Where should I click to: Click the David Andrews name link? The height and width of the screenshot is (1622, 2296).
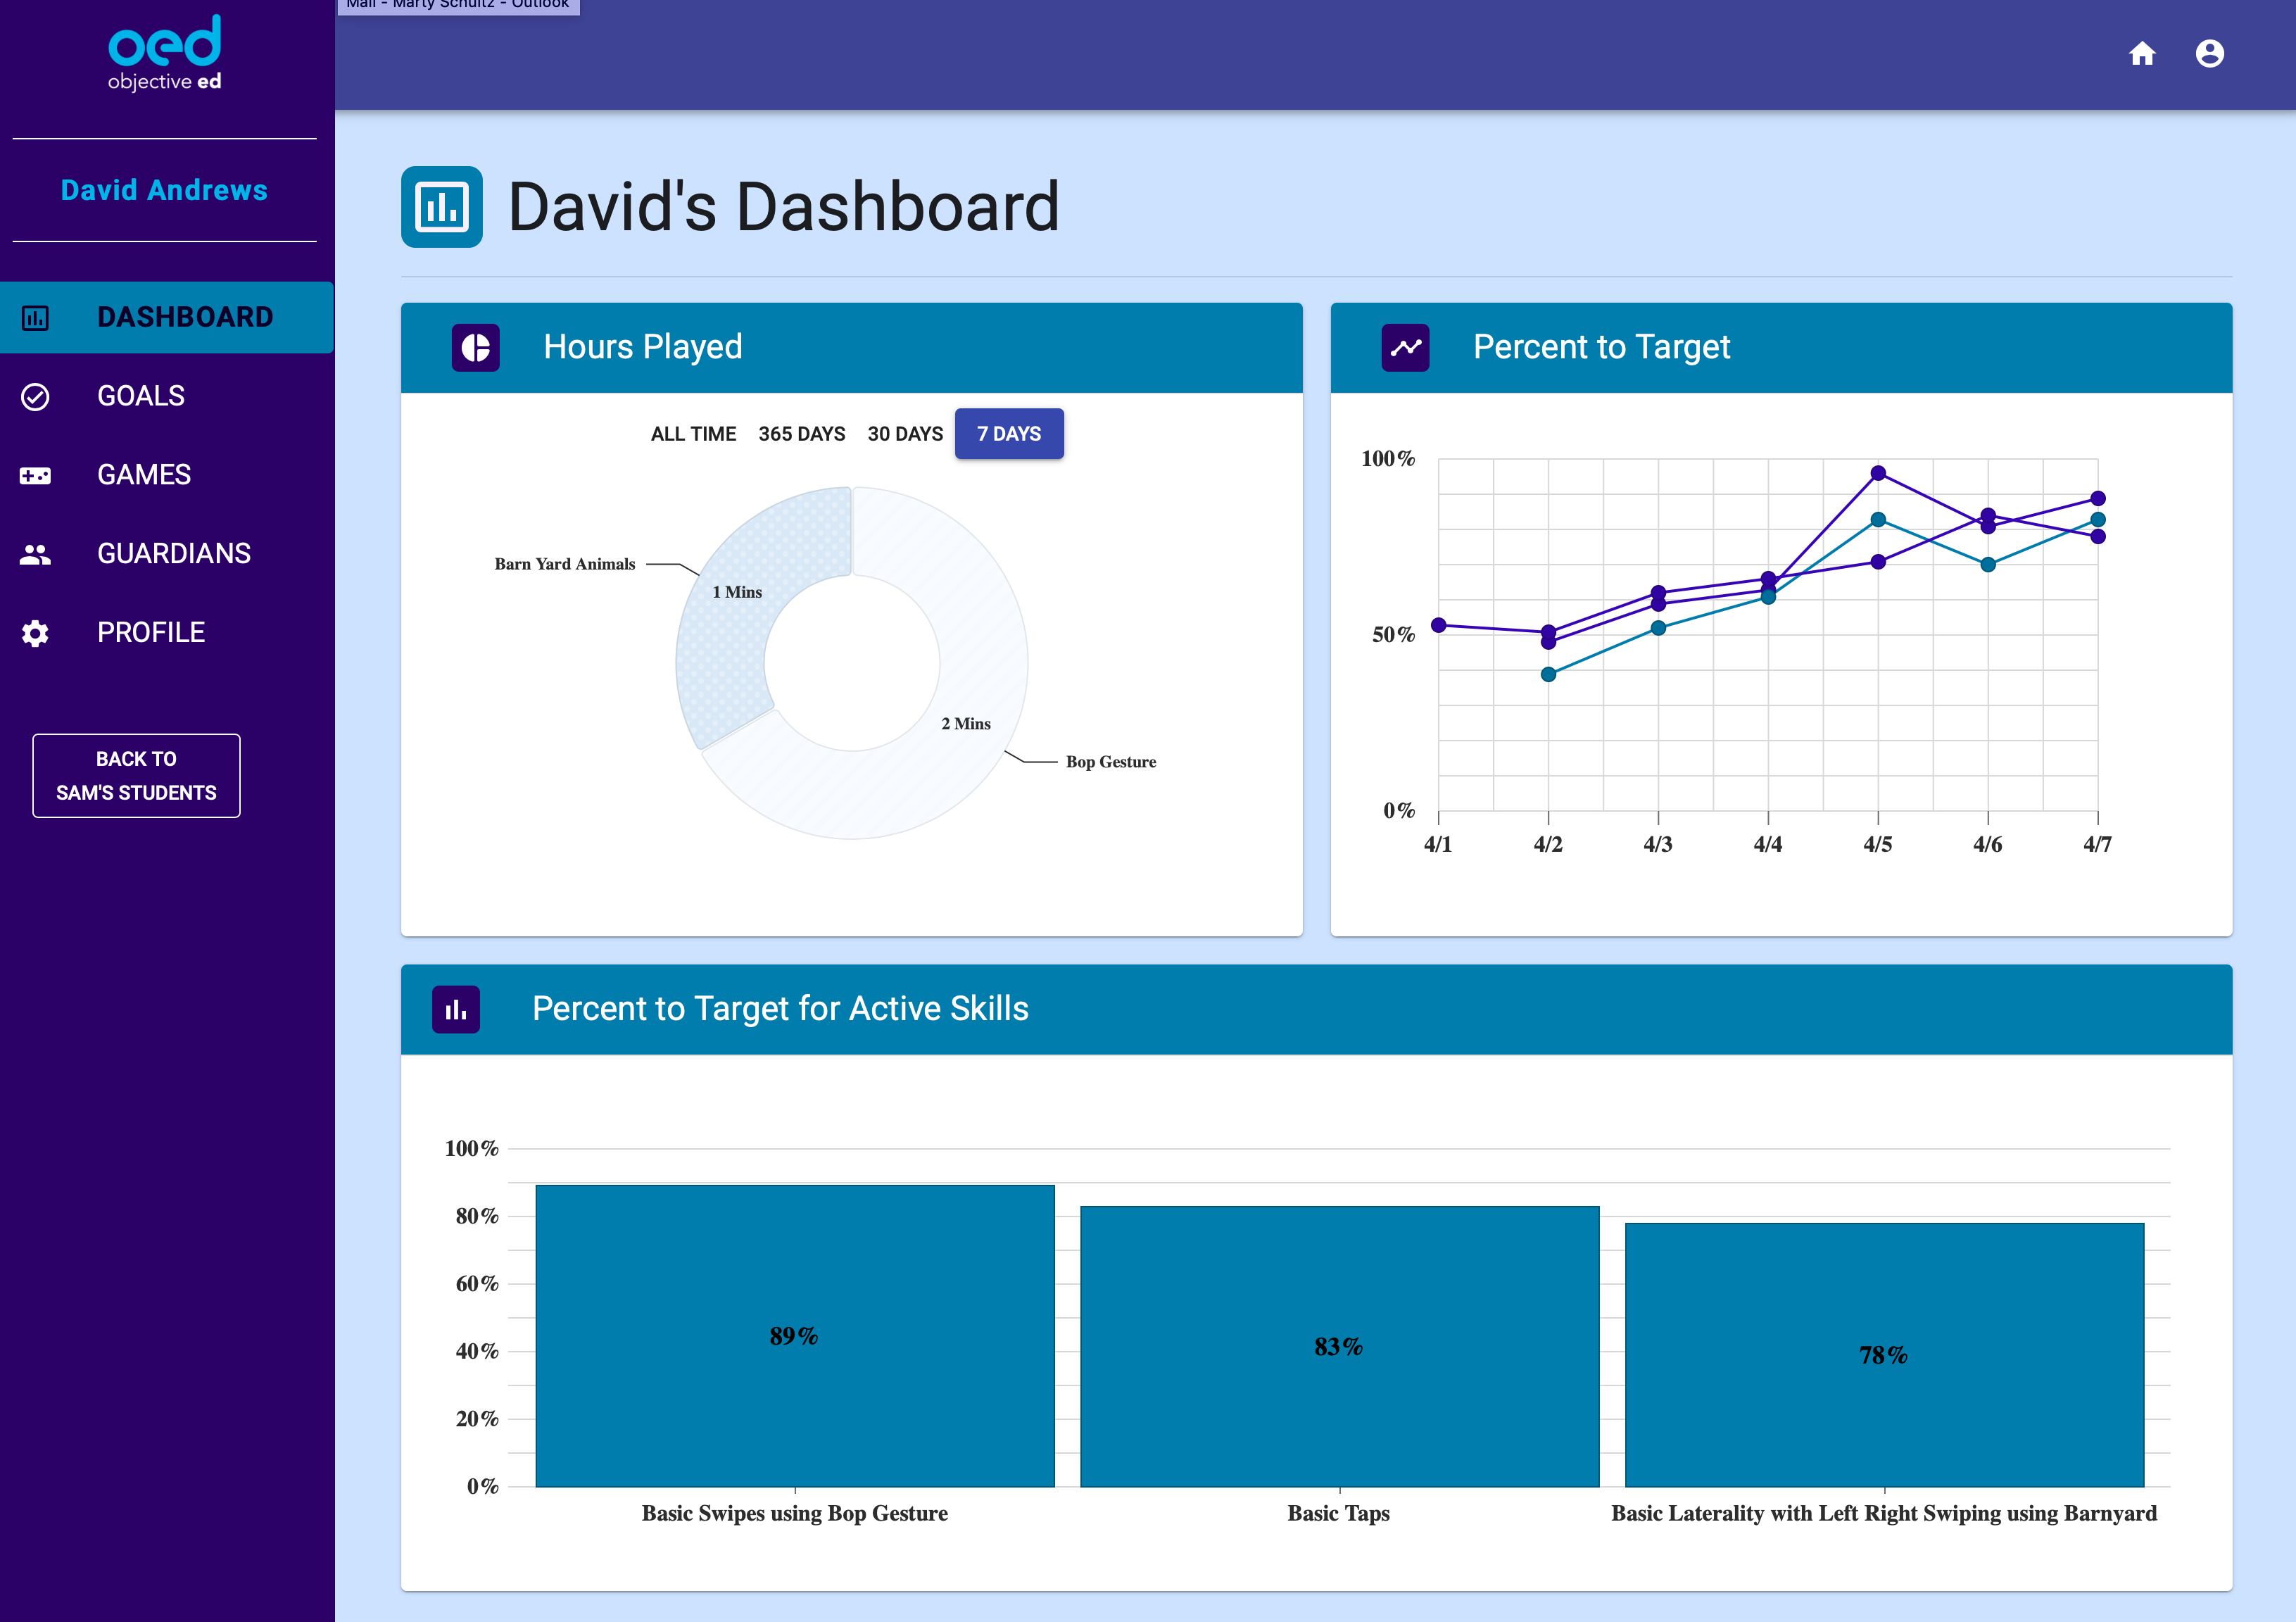tap(164, 190)
